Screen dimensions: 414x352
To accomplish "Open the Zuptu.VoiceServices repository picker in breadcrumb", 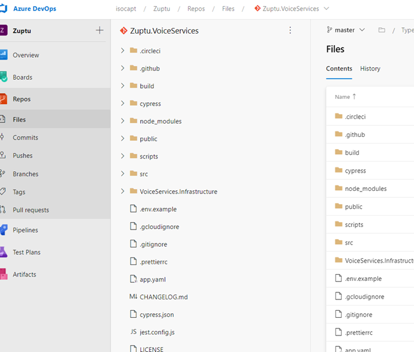I will point(292,9).
